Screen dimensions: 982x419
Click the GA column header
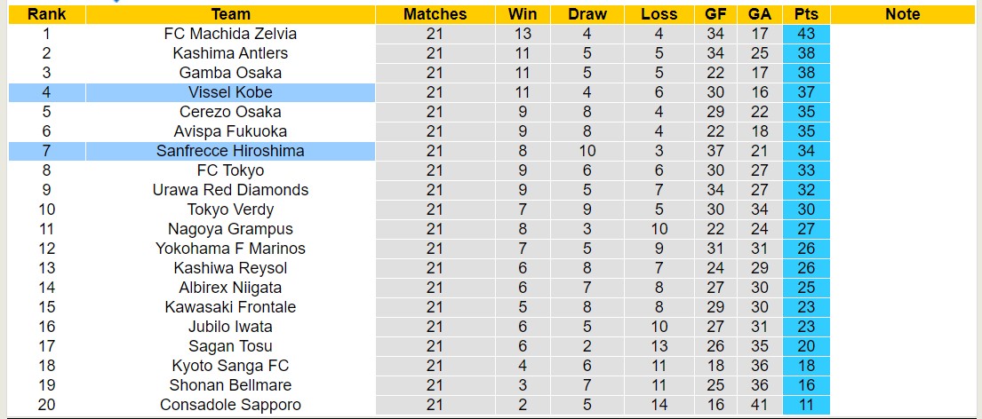pos(759,14)
